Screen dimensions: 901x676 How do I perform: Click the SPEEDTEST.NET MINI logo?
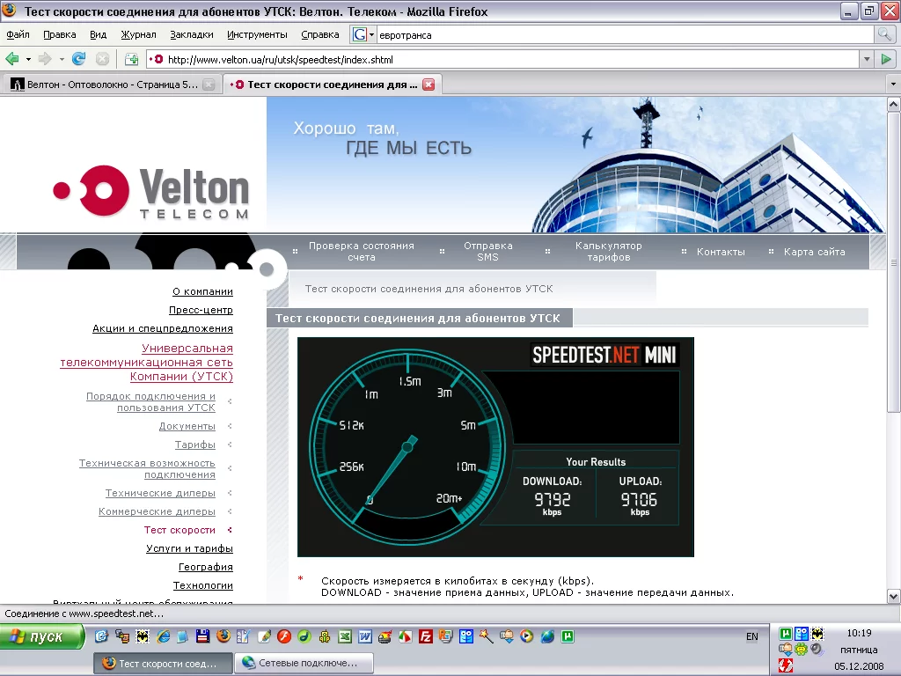[x=604, y=355]
